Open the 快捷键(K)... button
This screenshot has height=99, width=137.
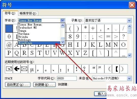click(44, 85)
